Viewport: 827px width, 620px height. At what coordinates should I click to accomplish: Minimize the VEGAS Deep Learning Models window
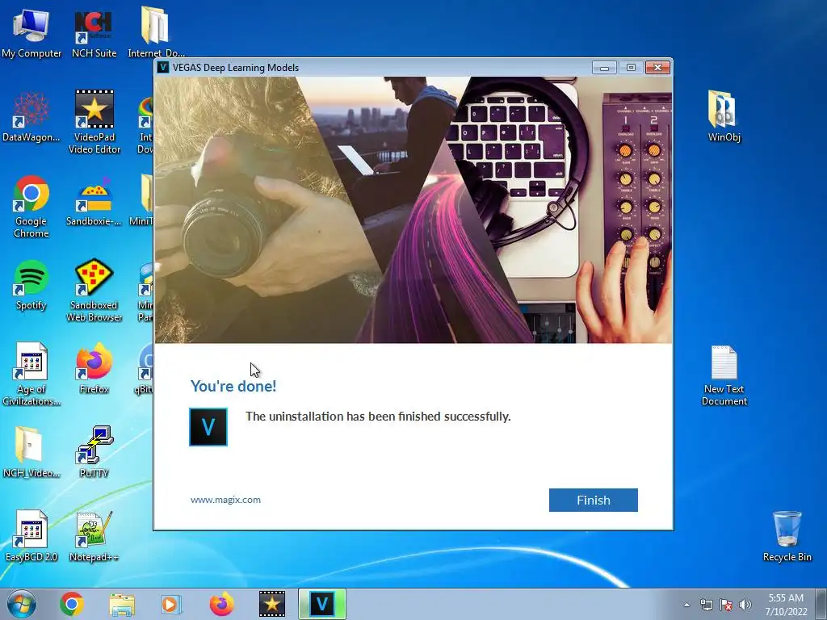point(604,68)
